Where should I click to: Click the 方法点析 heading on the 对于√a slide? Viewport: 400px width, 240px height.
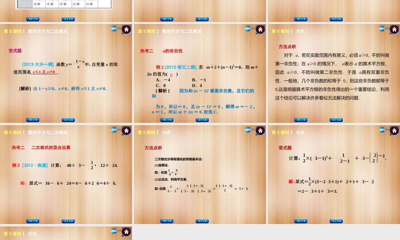tap(287, 47)
